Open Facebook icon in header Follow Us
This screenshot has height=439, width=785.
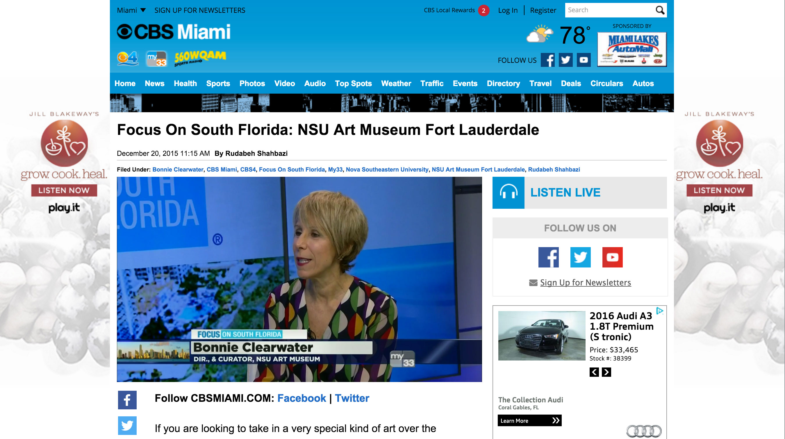[548, 60]
